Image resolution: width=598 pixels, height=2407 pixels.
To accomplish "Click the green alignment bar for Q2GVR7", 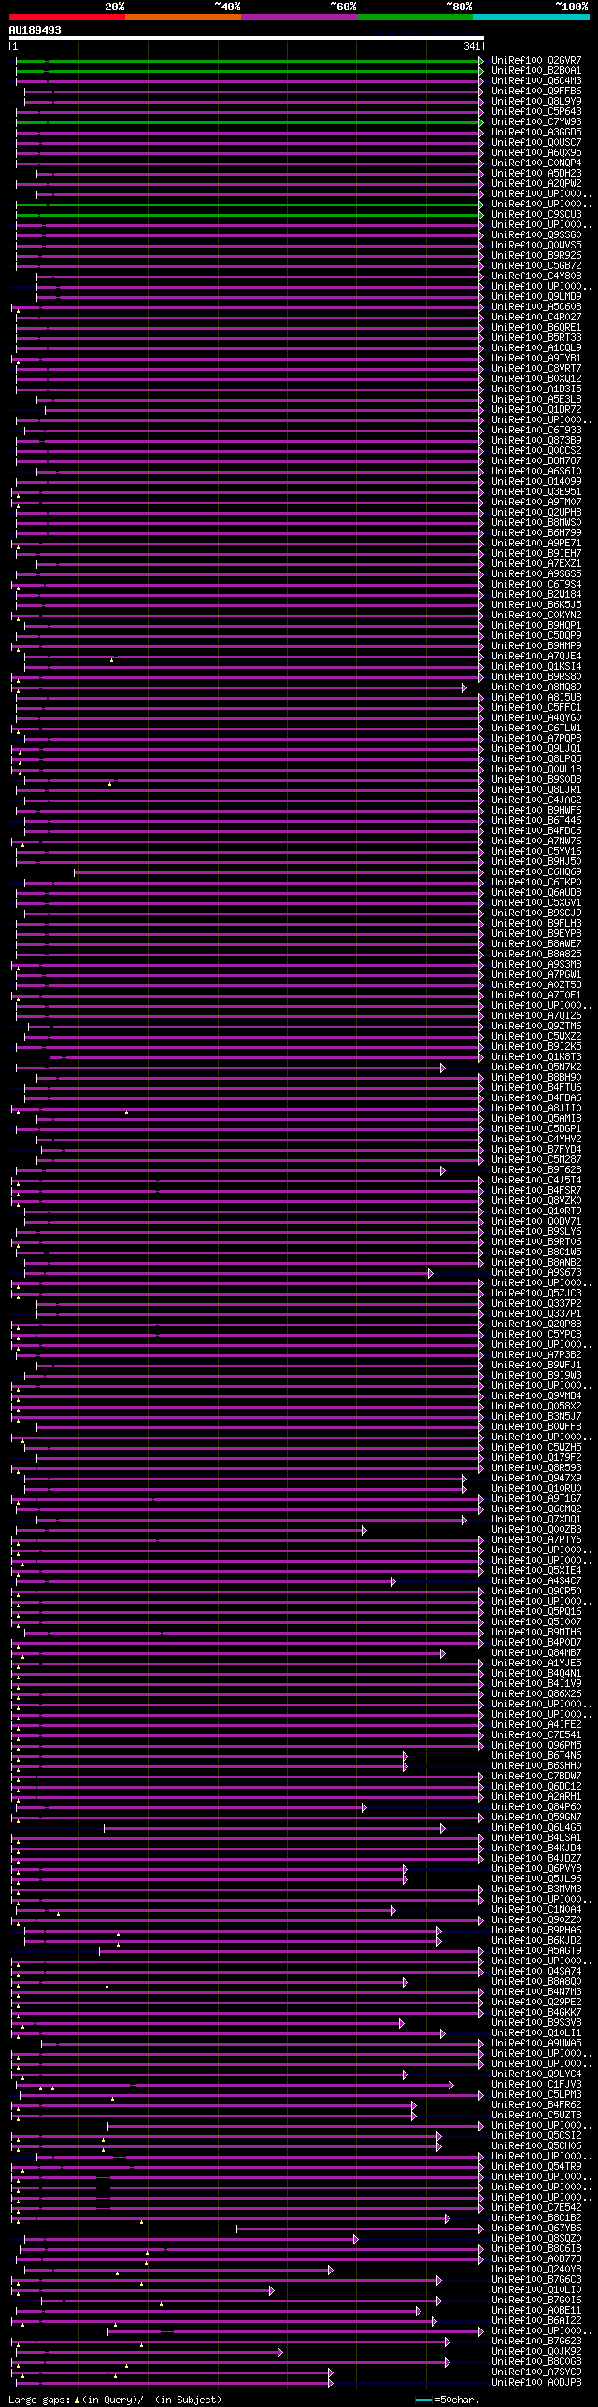I will pyautogui.click(x=249, y=61).
